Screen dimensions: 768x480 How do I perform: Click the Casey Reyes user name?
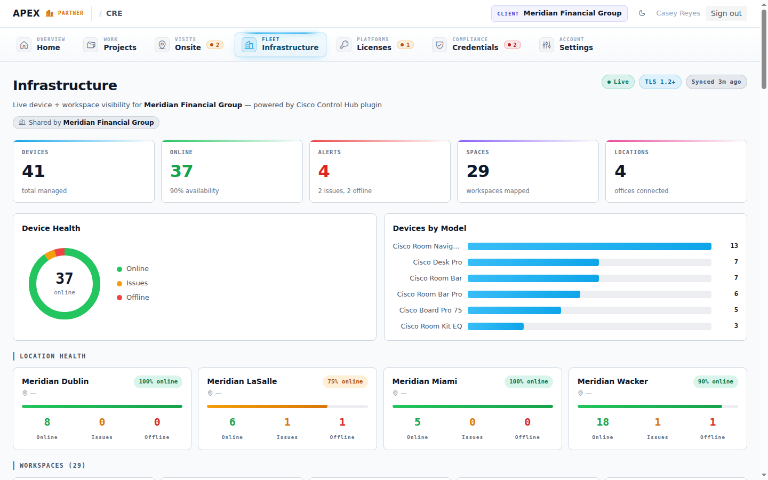point(678,13)
